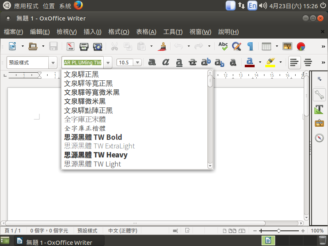This screenshot has height=246, width=328.
Task: Insert an image with the picture icon
Action: click(287, 46)
